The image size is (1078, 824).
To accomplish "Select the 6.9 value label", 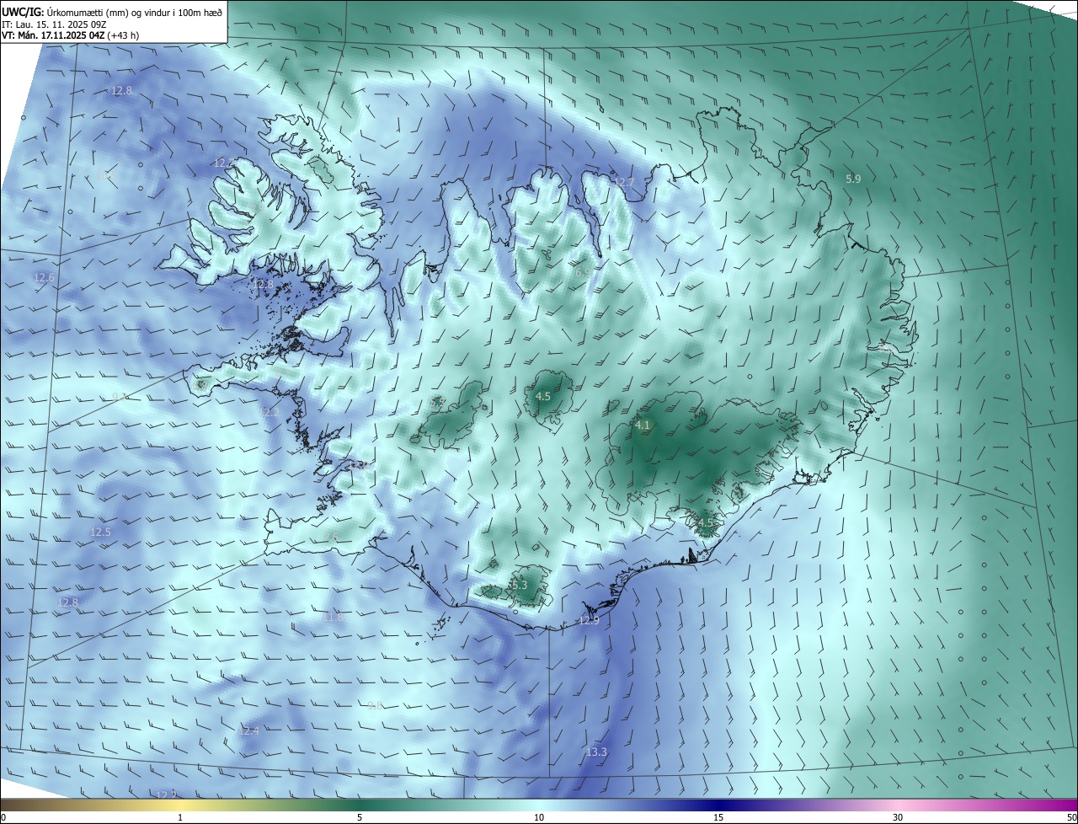I will 583,273.
